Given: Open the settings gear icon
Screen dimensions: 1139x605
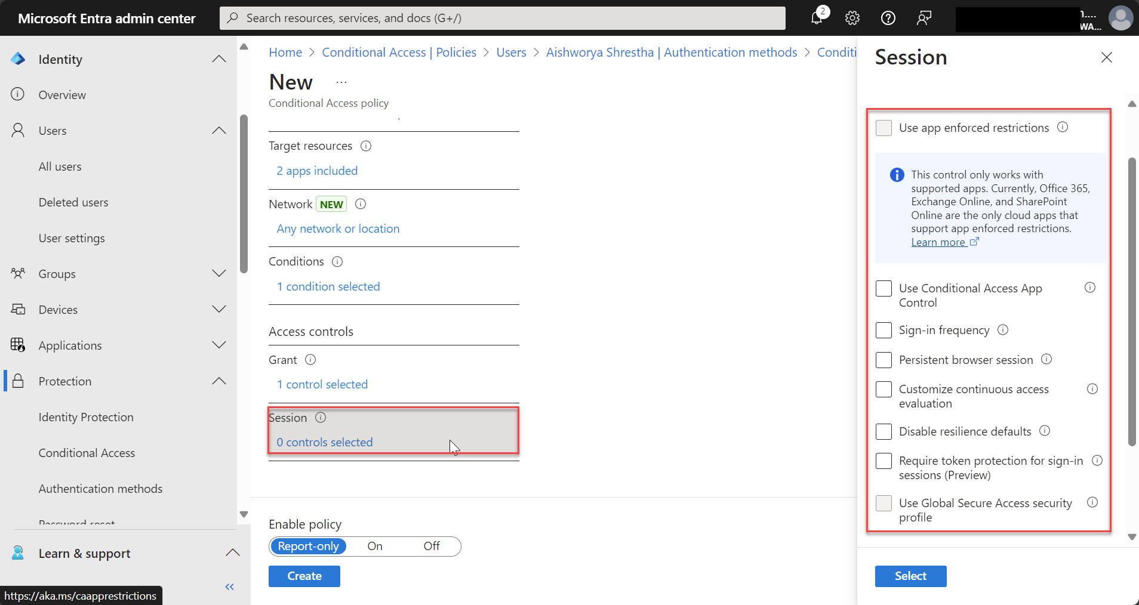Looking at the screenshot, I should [x=852, y=18].
